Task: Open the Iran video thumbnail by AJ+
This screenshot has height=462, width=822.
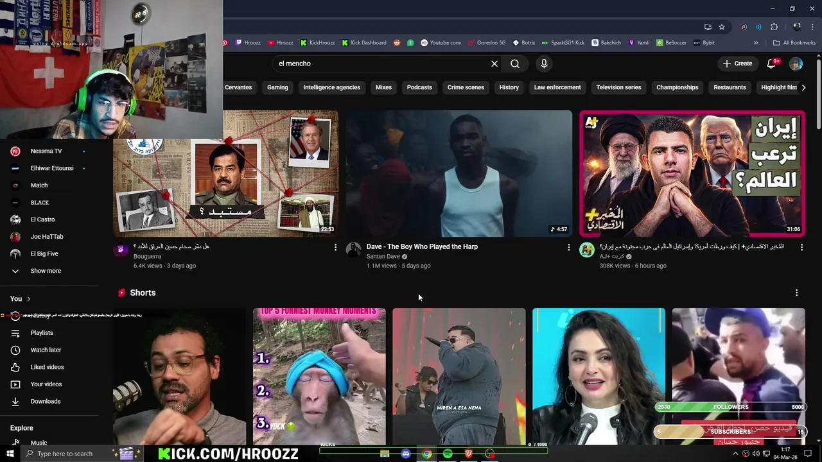Action: (692, 173)
